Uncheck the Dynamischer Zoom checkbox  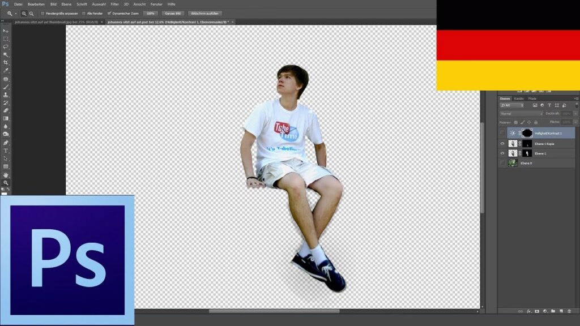(109, 13)
